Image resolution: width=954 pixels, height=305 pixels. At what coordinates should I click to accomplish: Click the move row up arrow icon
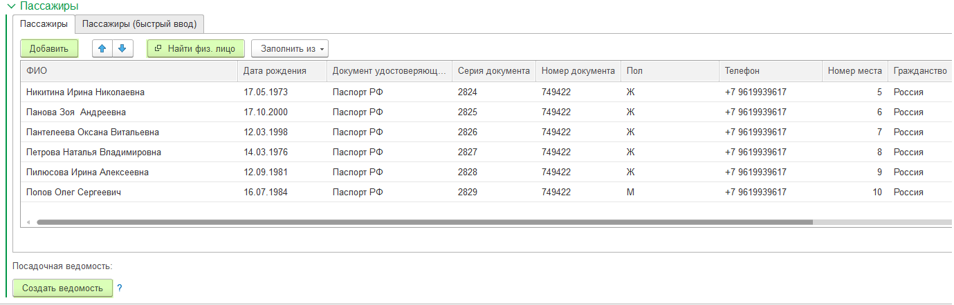(x=102, y=48)
